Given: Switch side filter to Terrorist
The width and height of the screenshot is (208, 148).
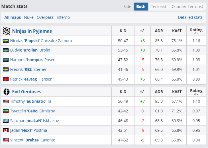Looking at the screenshot, I should pos(158,7).
